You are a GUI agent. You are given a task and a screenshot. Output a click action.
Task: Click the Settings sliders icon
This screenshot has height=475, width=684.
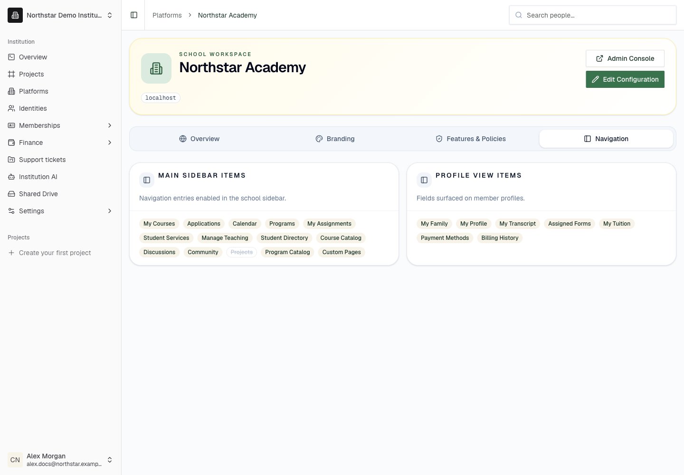pos(11,211)
